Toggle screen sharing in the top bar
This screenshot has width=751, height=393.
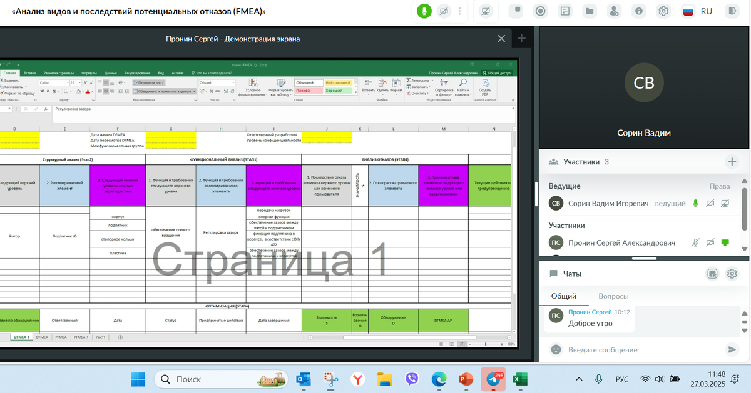(x=486, y=11)
